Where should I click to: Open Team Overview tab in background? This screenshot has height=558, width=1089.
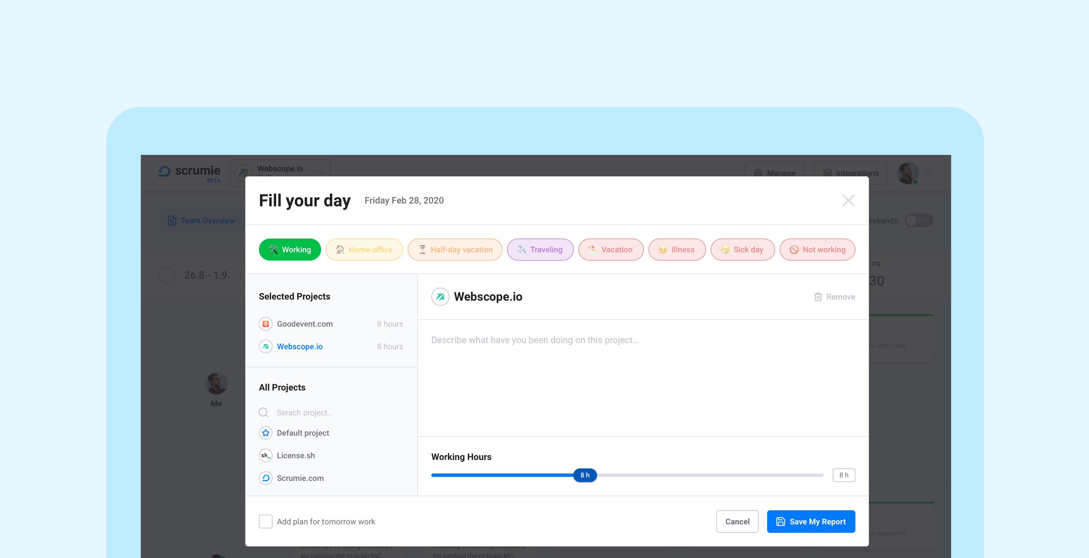tap(202, 221)
